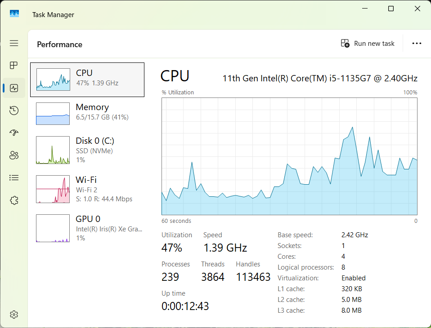Switch to the Details list icon
Screen dimensions: 431x328
[14, 178]
